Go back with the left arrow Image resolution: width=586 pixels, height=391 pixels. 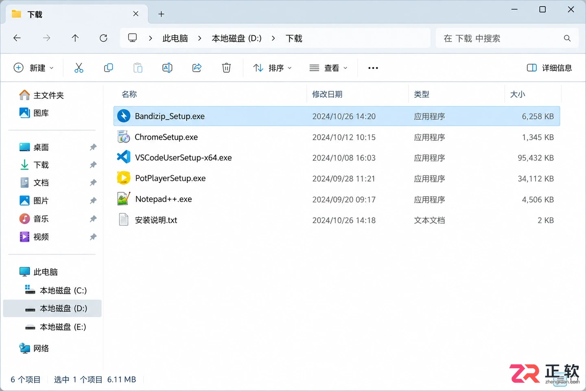click(x=17, y=38)
